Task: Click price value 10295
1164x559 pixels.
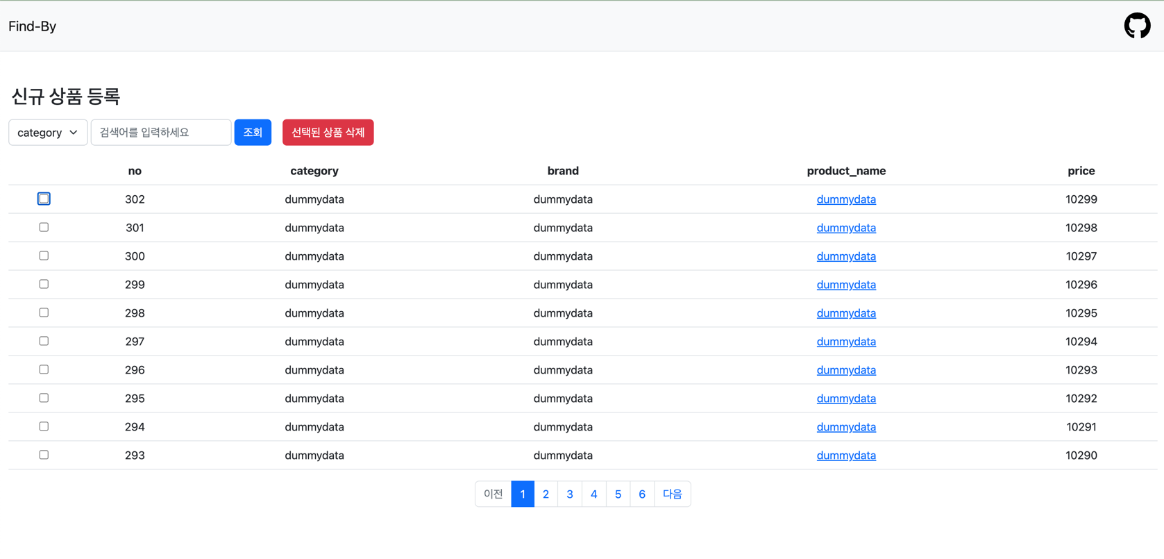Action: (1081, 313)
